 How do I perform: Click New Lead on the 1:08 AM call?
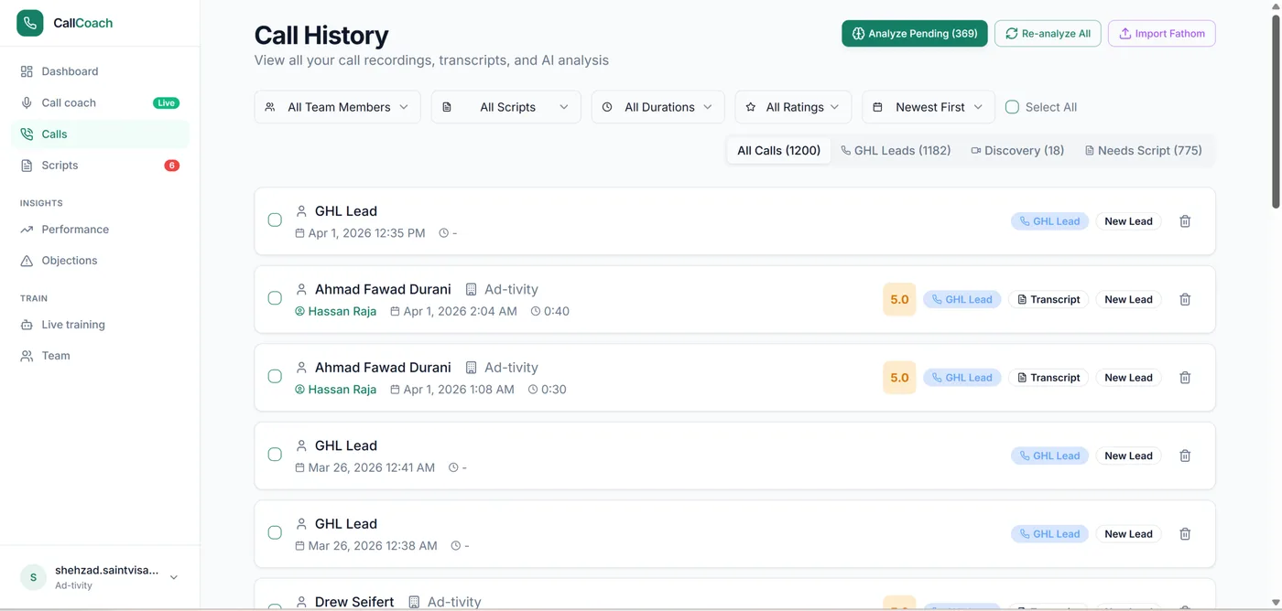coord(1128,378)
